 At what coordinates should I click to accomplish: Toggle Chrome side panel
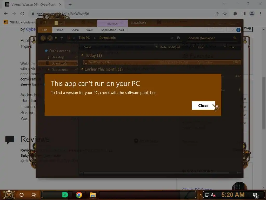(x=244, y=14)
